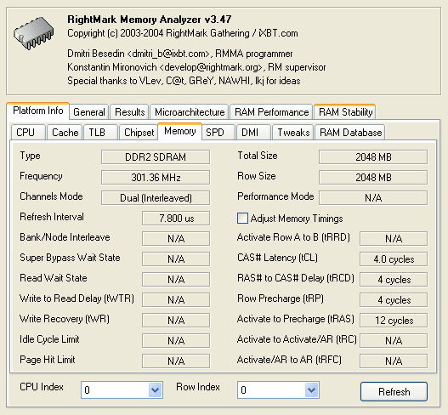Click the tRC N/A value field
The width and height of the screenshot is (448, 415).
tap(394, 341)
